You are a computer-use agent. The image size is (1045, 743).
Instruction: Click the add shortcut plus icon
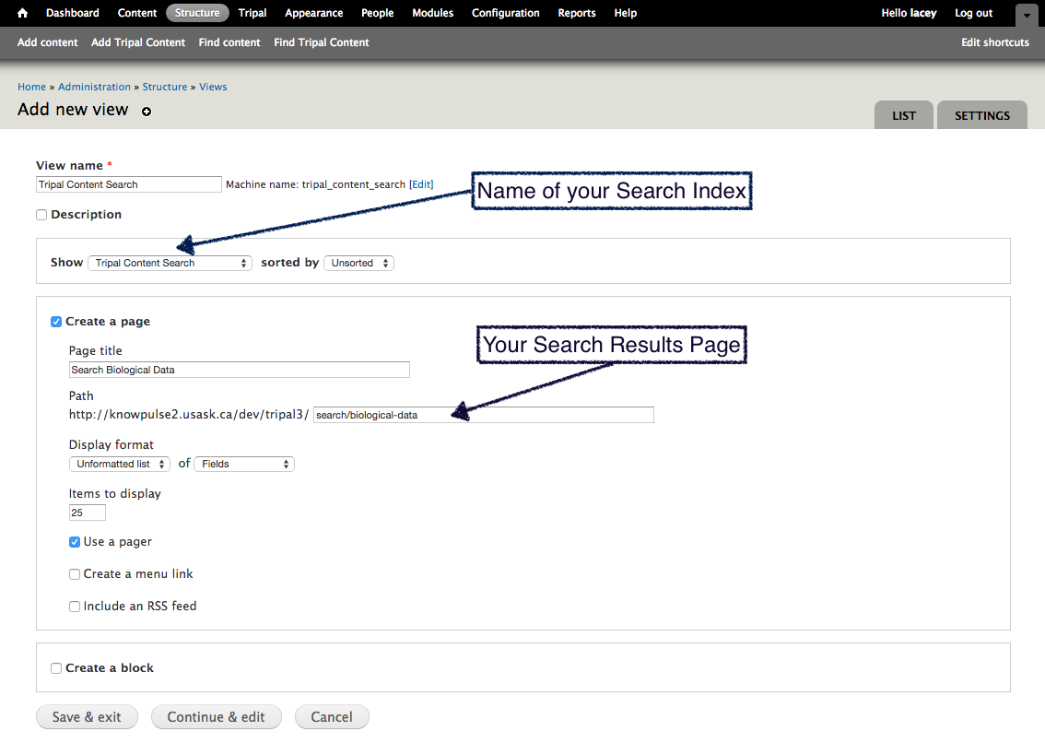146,112
